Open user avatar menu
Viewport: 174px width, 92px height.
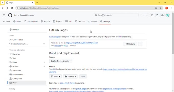pyautogui.click(x=168, y=15)
